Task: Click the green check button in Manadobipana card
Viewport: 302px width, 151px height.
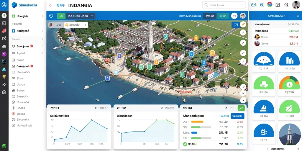Action: click(241, 108)
